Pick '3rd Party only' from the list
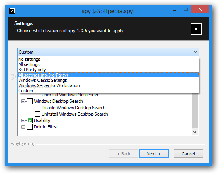 (x=108, y=70)
